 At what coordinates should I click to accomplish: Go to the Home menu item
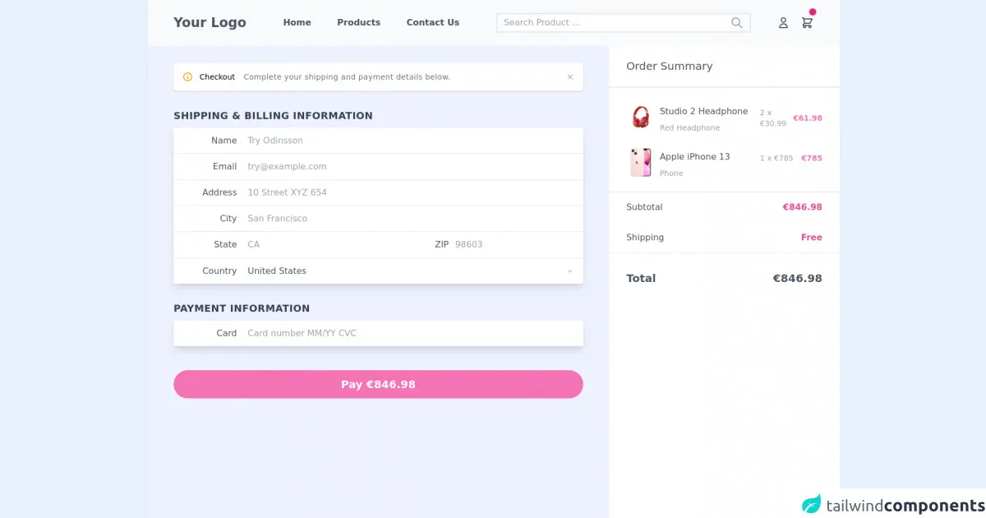coord(297,23)
